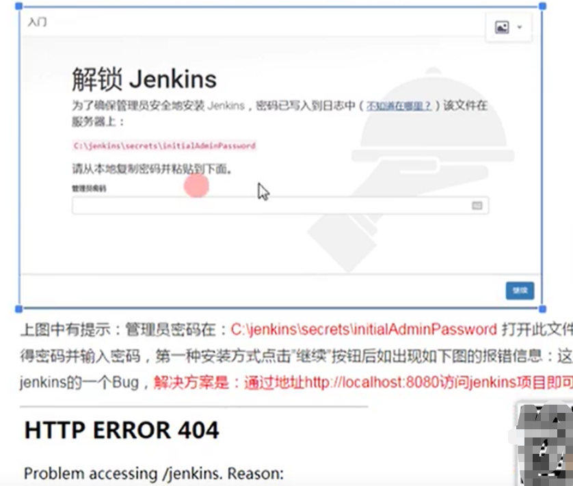Click the pixelated thumbnail in bottom corner
This screenshot has height=486, width=573.
(544, 444)
